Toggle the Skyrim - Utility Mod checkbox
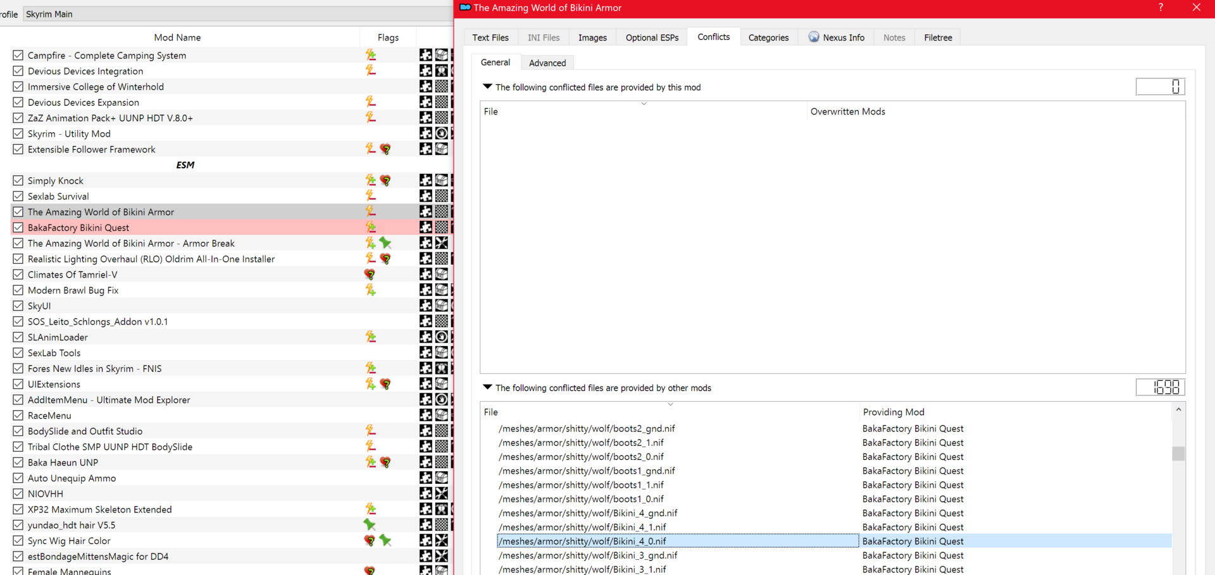Image resolution: width=1215 pixels, height=575 pixels. click(18, 133)
